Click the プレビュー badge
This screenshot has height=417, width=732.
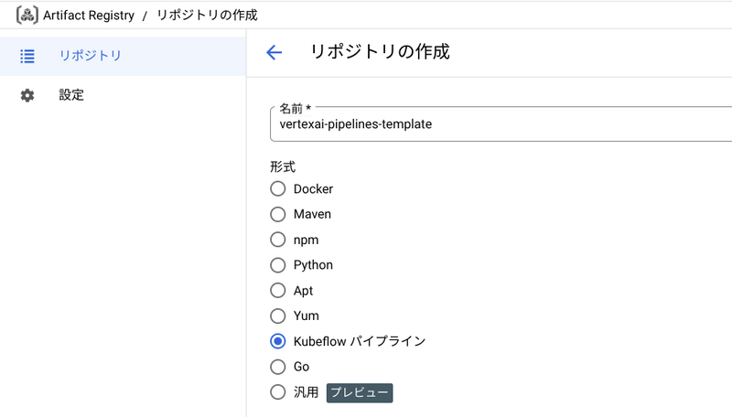coord(360,392)
